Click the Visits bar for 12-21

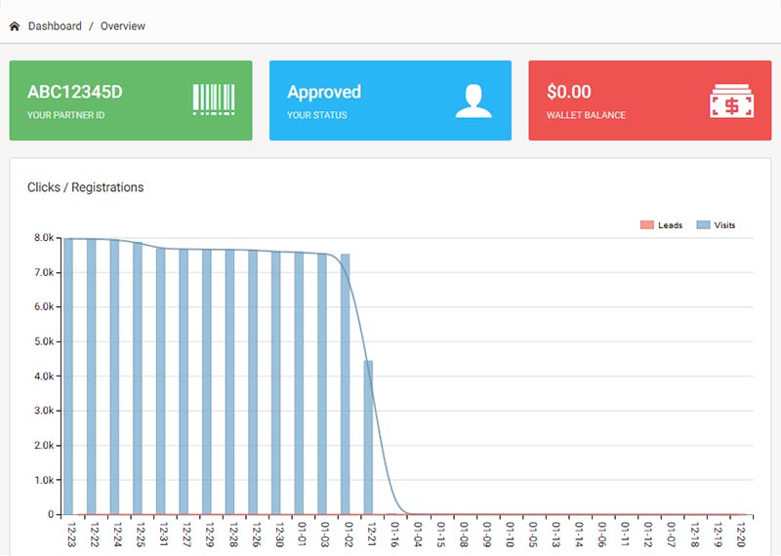368,437
